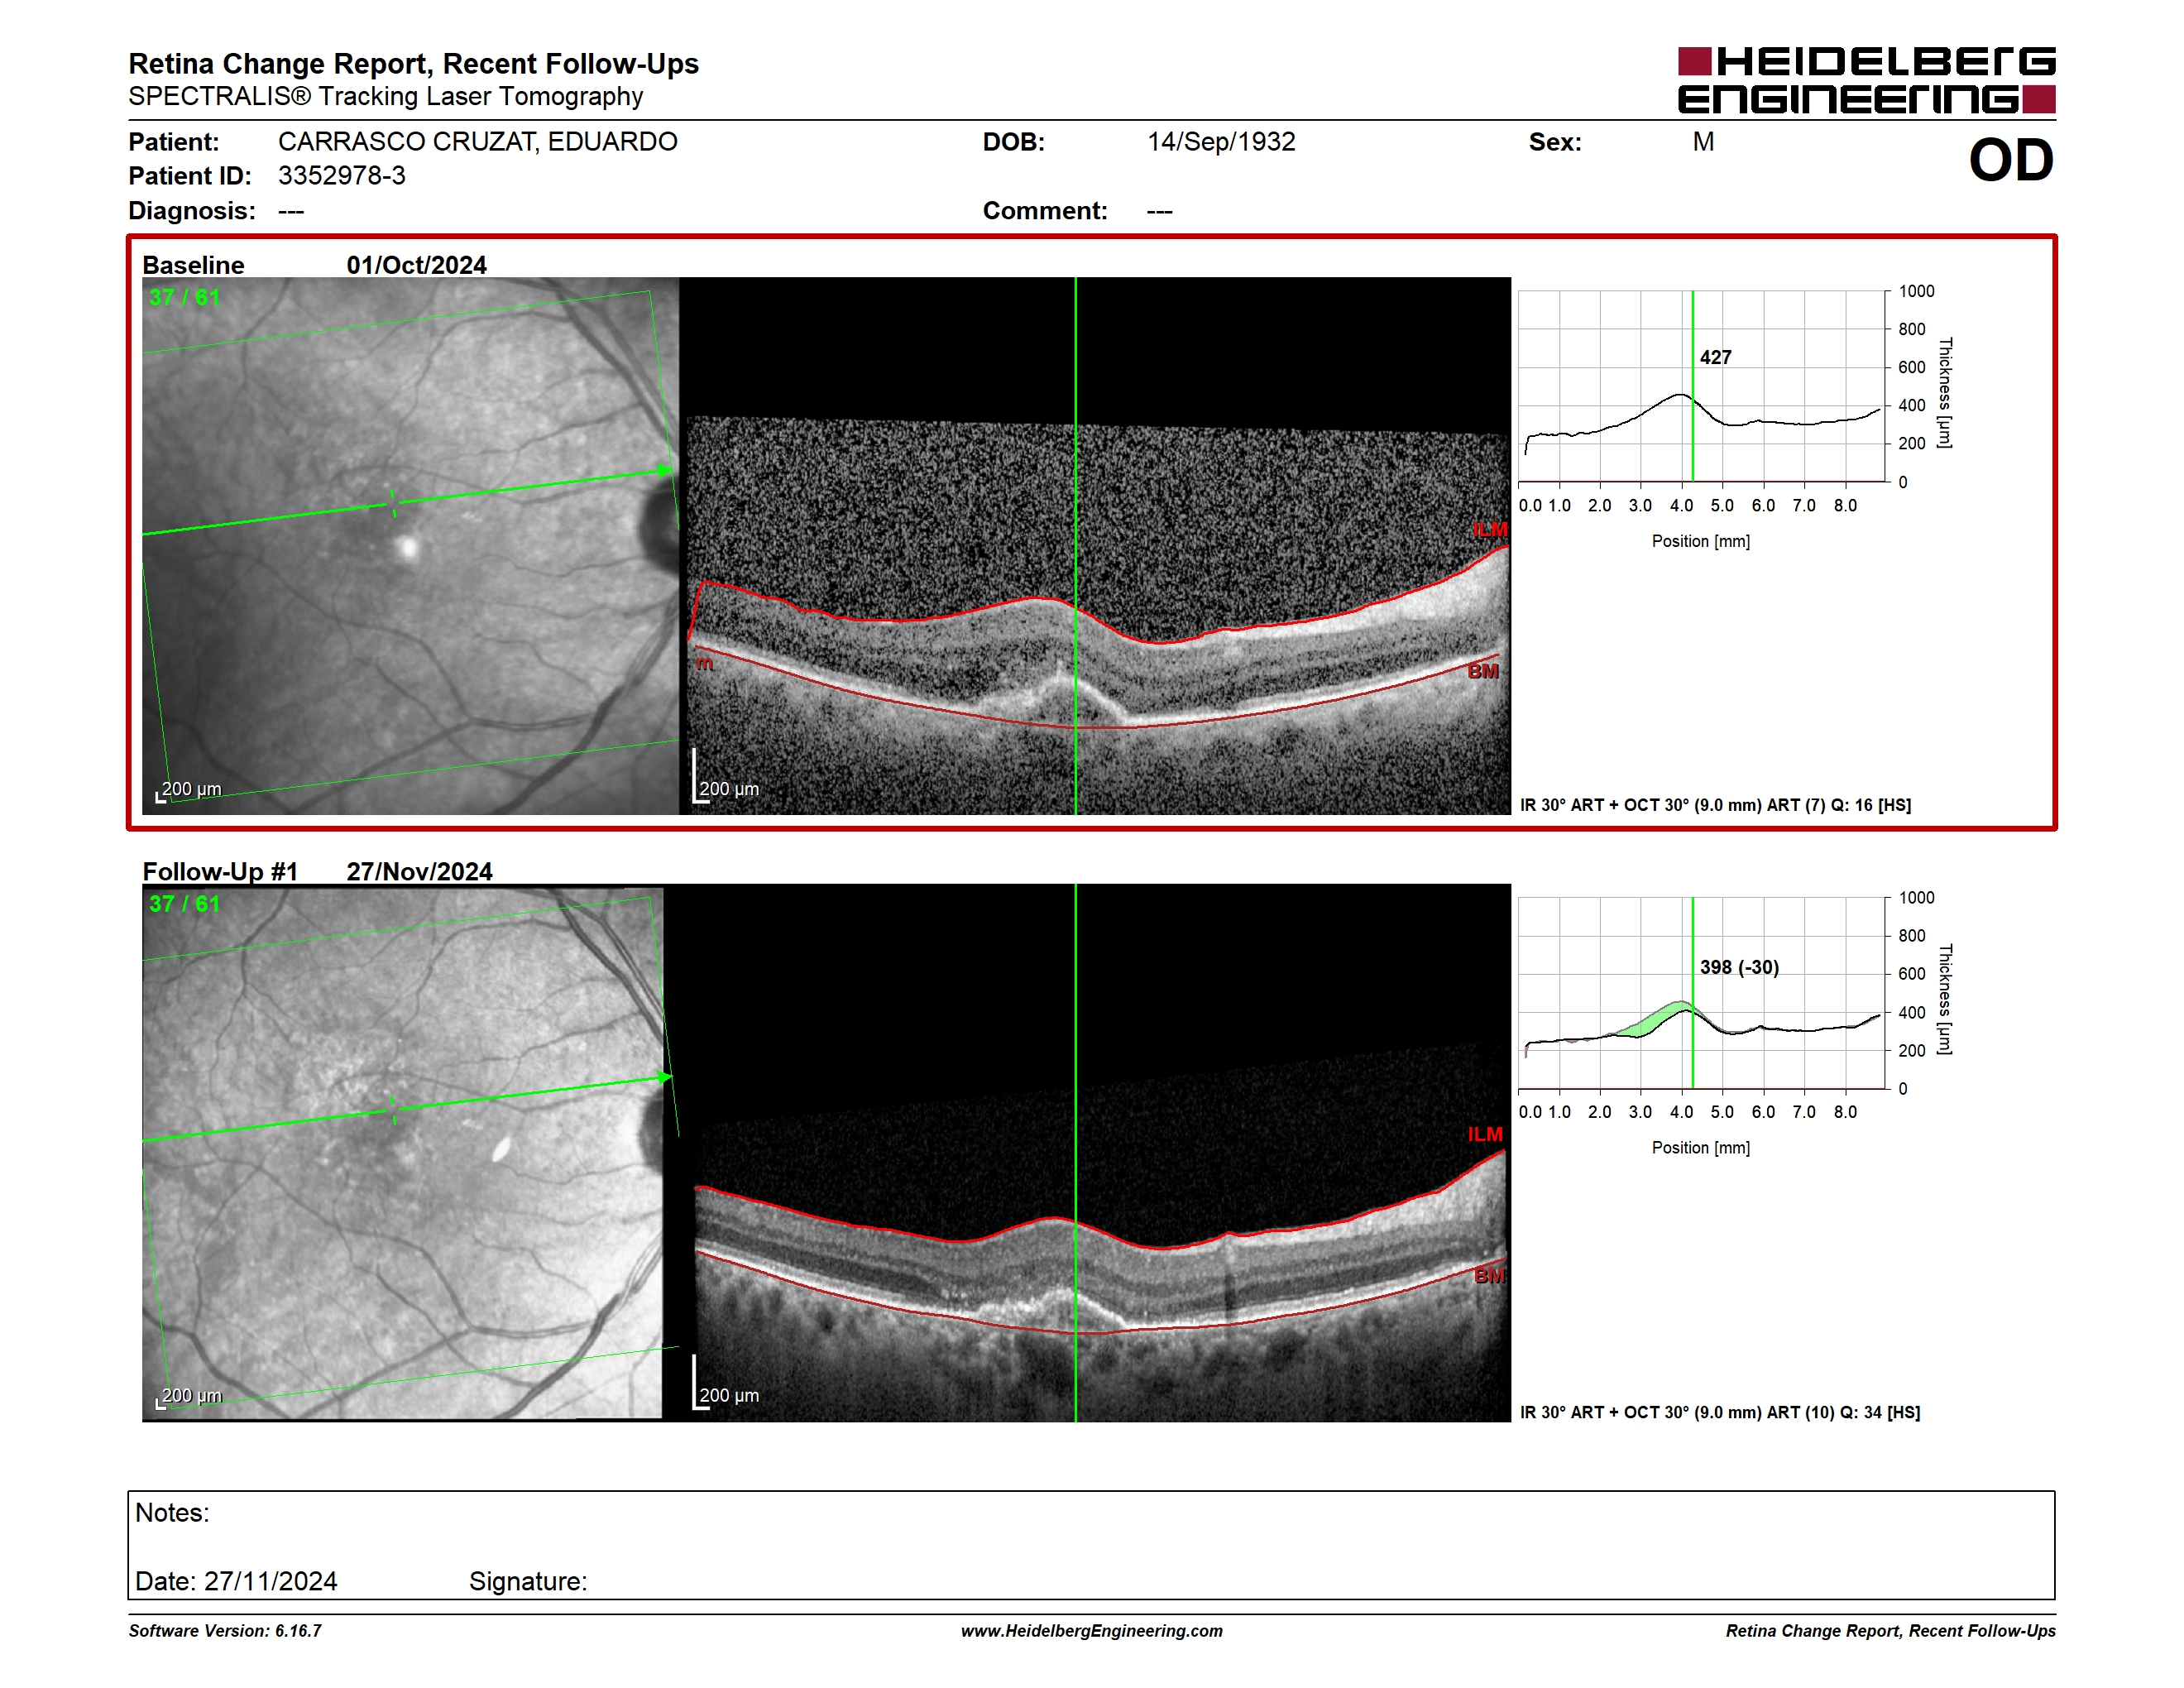The width and height of the screenshot is (2184, 1688).
Task: Click the Position [mm] axis label on Follow-Up graph
Action: coord(1700,1148)
